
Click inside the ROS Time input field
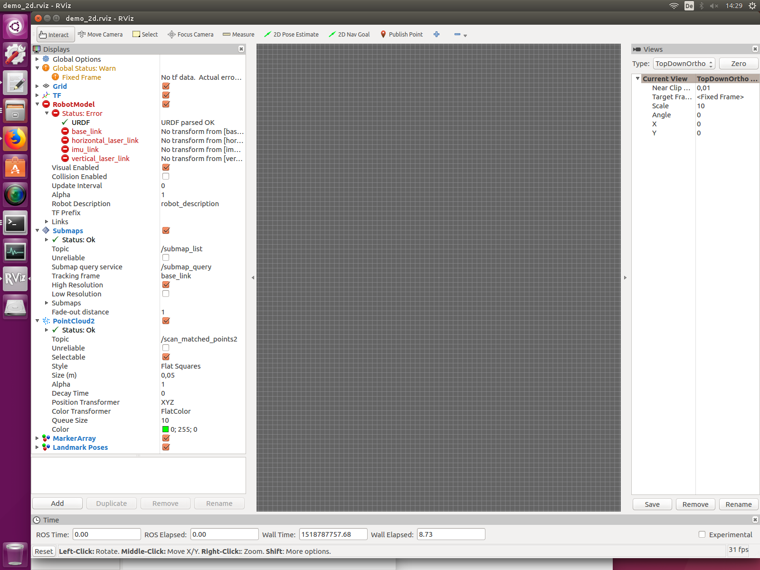[x=106, y=534]
